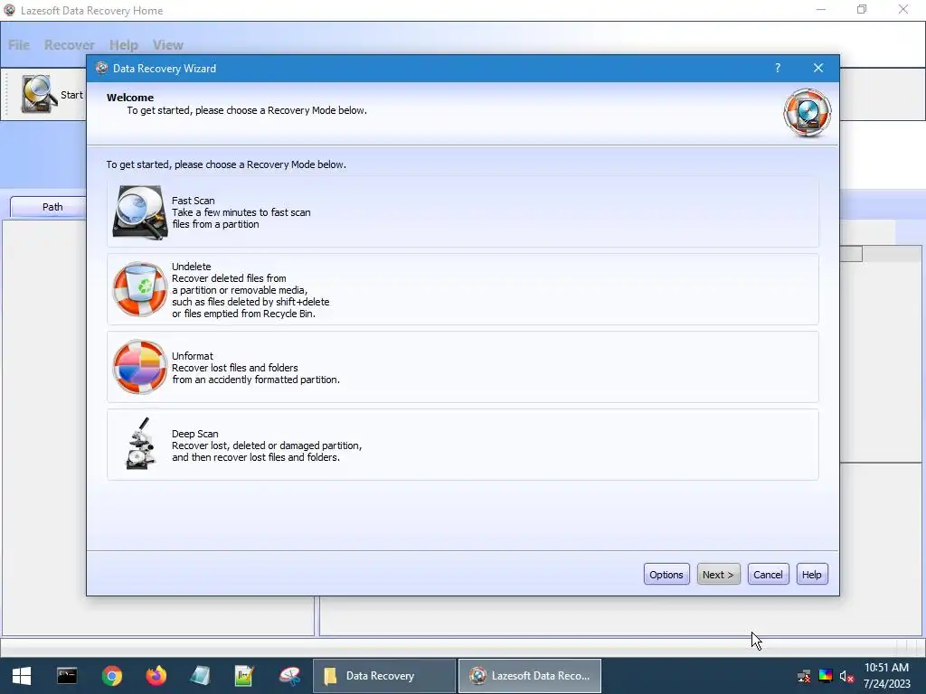Screen dimensions: 926x694
Task: Open the Help menu
Action: click(x=123, y=45)
